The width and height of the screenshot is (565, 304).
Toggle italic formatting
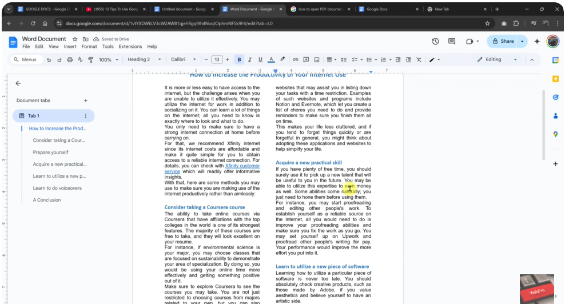click(x=249, y=60)
